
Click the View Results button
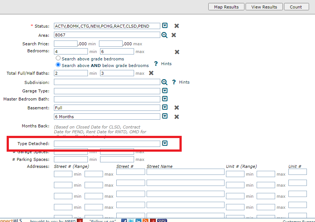pyautogui.click(x=264, y=7)
